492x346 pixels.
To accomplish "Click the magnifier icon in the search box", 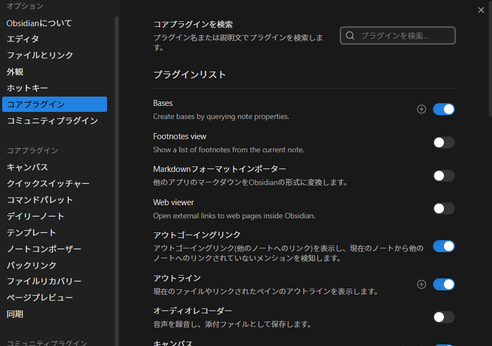I will 350,35.
